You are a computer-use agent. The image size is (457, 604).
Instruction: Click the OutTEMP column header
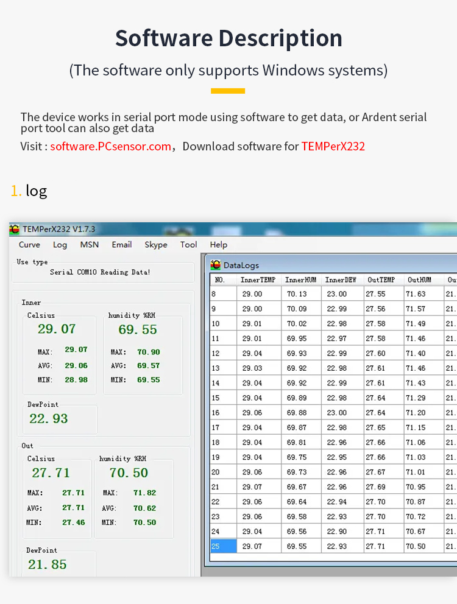click(381, 279)
